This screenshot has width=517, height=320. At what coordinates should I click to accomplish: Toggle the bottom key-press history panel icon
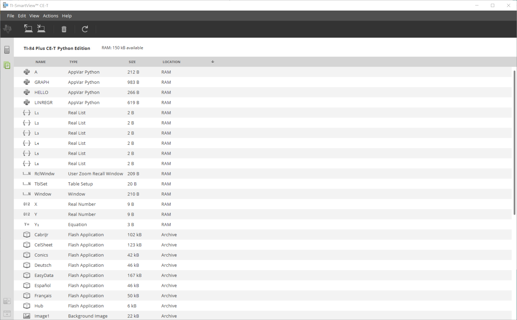tap(7, 313)
